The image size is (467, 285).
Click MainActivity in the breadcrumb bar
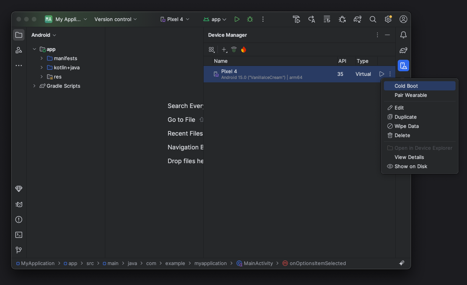258,263
